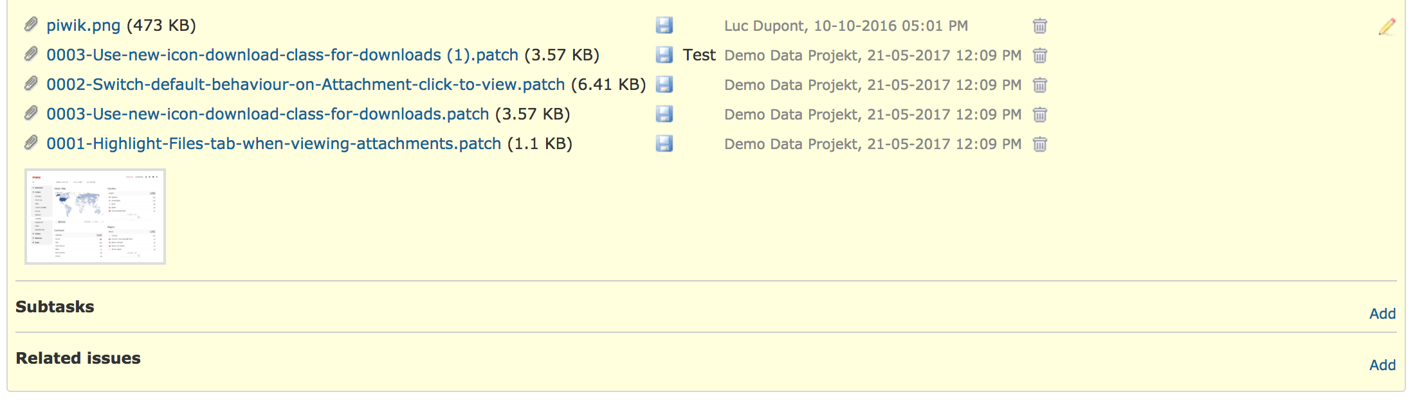Add a new subtask
The width and height of the screenshot is (1415, 401).
pos(1382,314)
